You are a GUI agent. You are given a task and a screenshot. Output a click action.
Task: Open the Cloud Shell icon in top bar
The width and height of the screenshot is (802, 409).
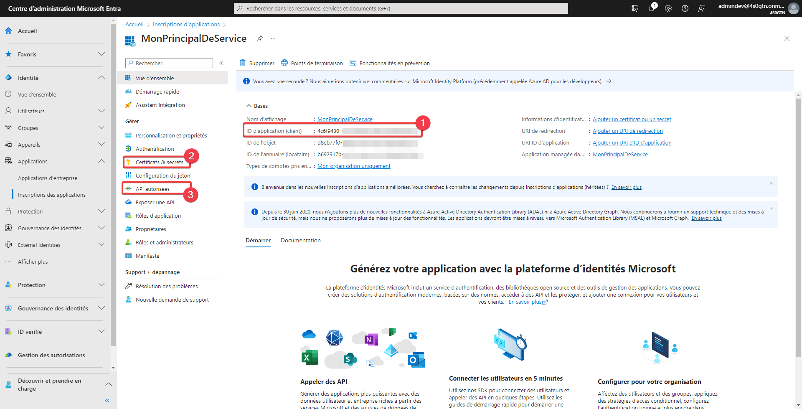635,8
